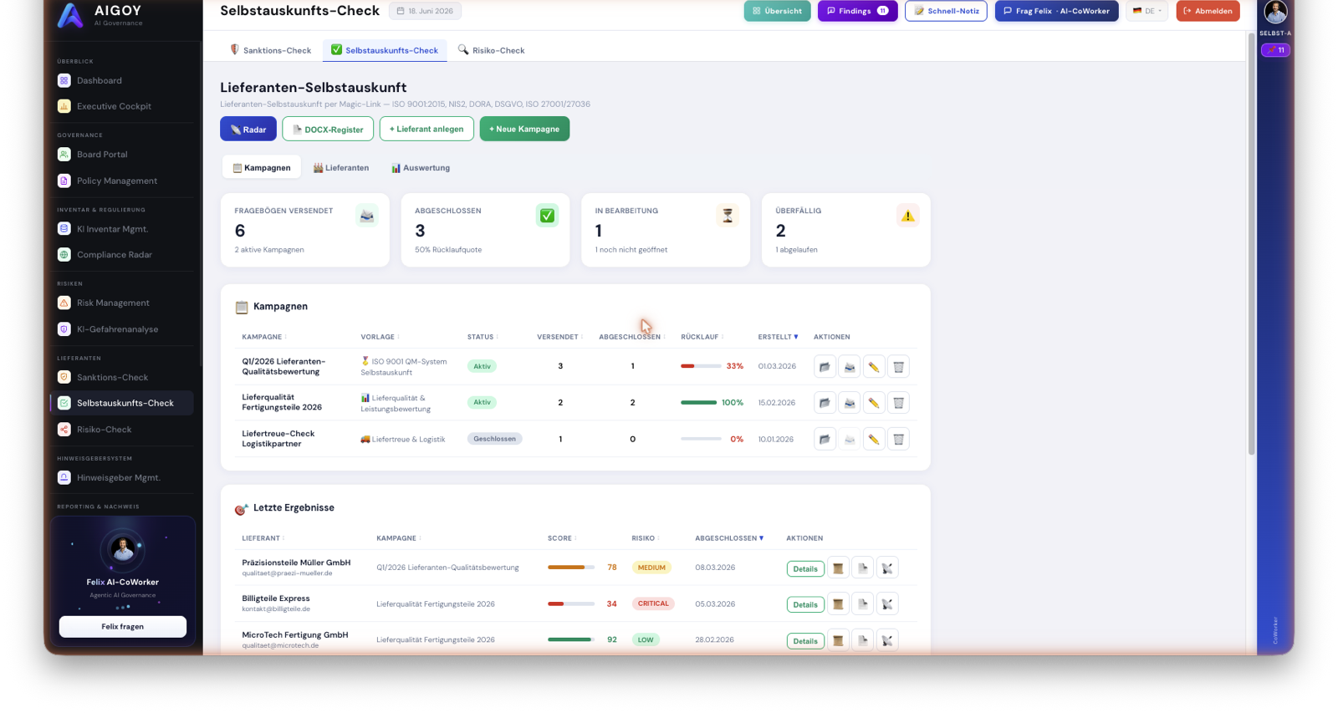1338x713 pixels.
Task: Click the user avatar in top right
Action: pyautogui.click(x=1275, y=12)
